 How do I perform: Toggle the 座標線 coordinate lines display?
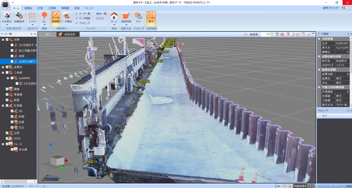[x=55, y=18]
